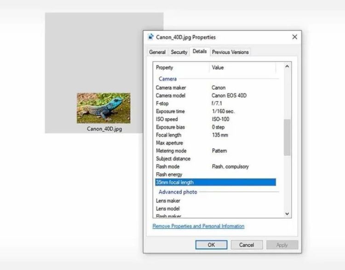The width and height of the screenshot is (345, 270).
Task: Click the Value column header
Action: point(242,67)
